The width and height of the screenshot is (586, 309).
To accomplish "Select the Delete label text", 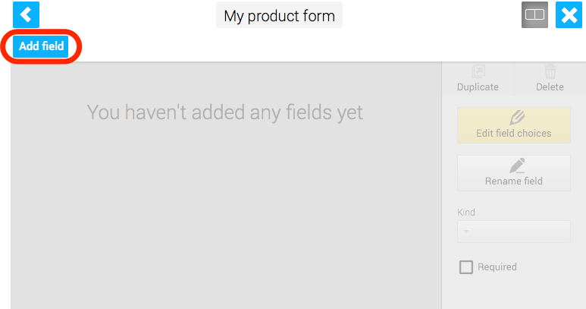I will pos(550,87).
